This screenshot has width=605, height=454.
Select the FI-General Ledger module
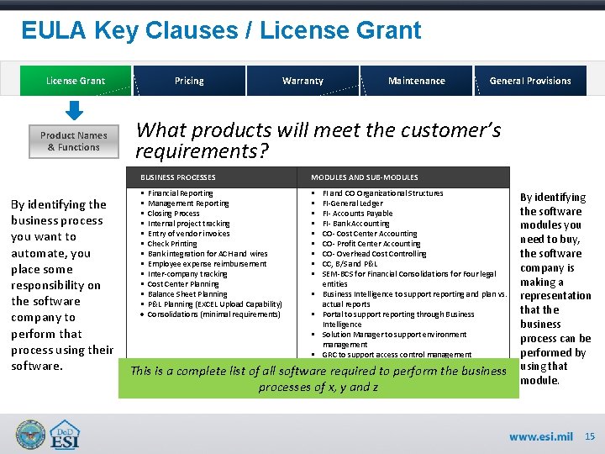point(353,203)
